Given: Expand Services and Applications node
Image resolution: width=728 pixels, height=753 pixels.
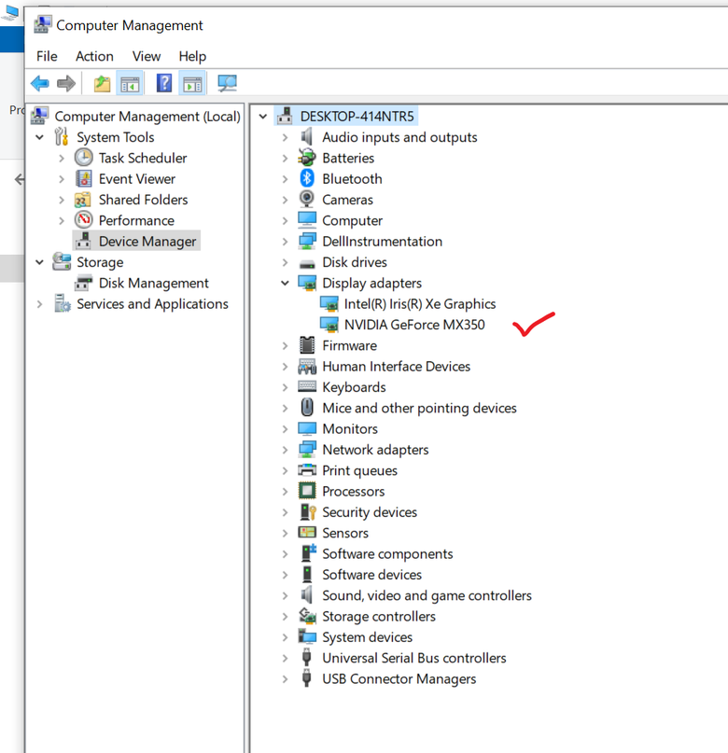Looking at the screenshot, I should (x=40, y=304).
